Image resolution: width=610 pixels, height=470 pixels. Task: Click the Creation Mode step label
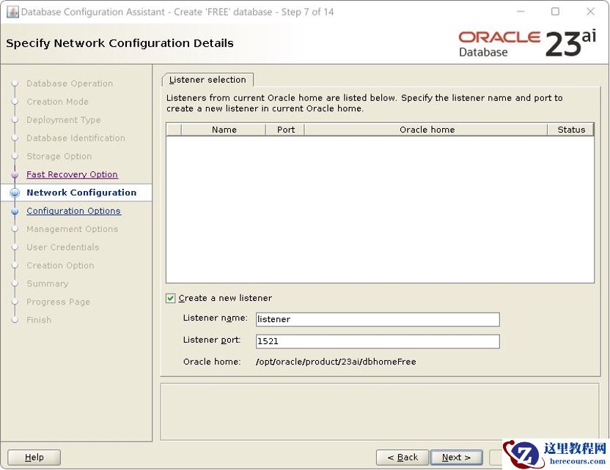click(58, 102)
